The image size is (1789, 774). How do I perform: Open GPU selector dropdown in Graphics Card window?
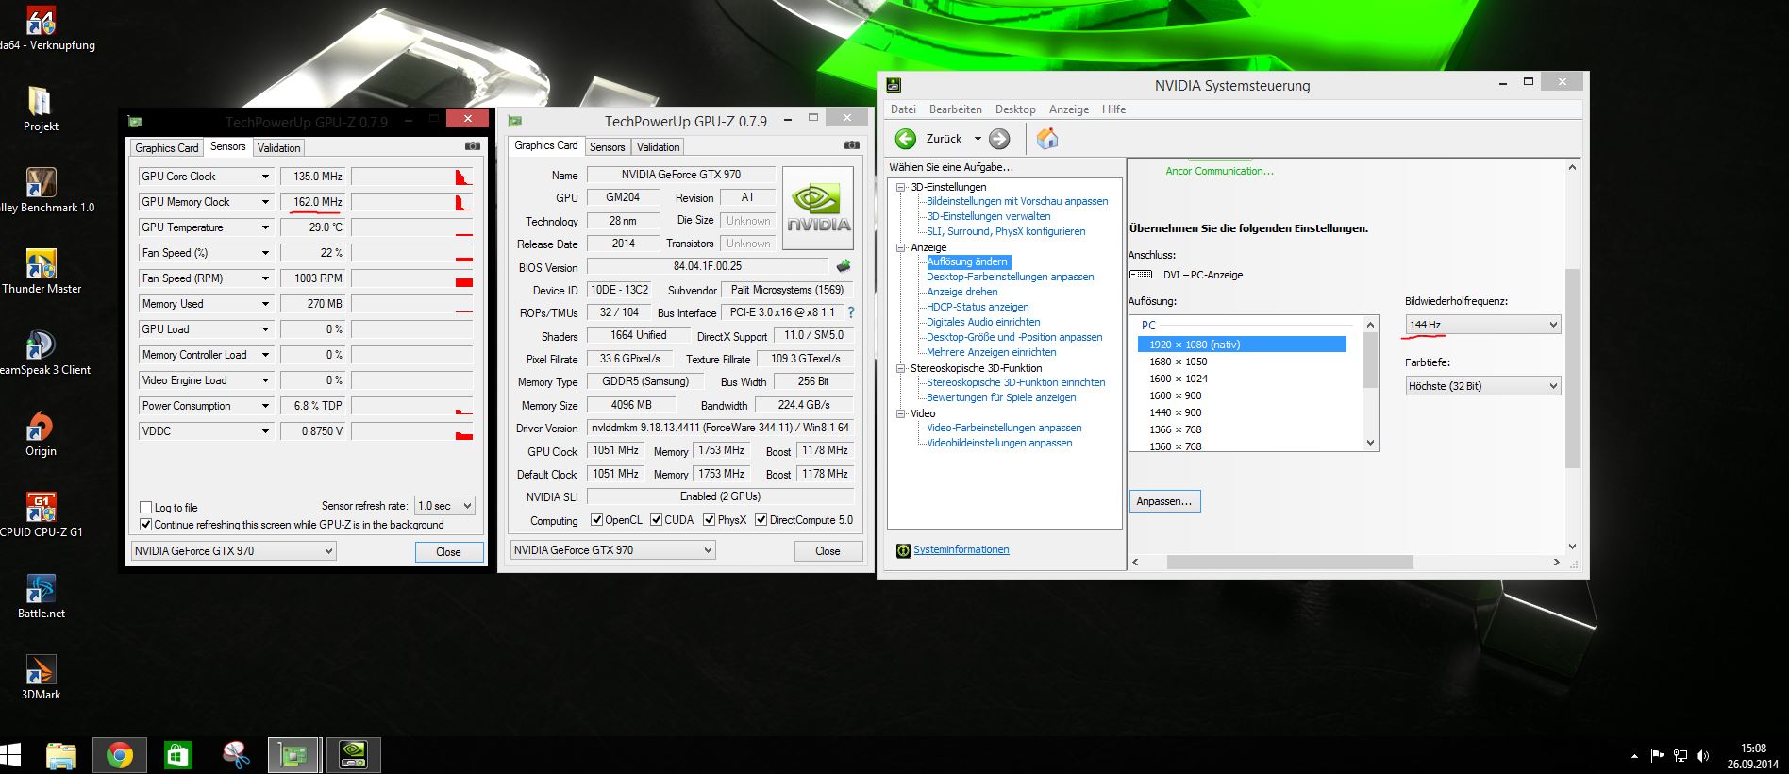click(613, 550)
